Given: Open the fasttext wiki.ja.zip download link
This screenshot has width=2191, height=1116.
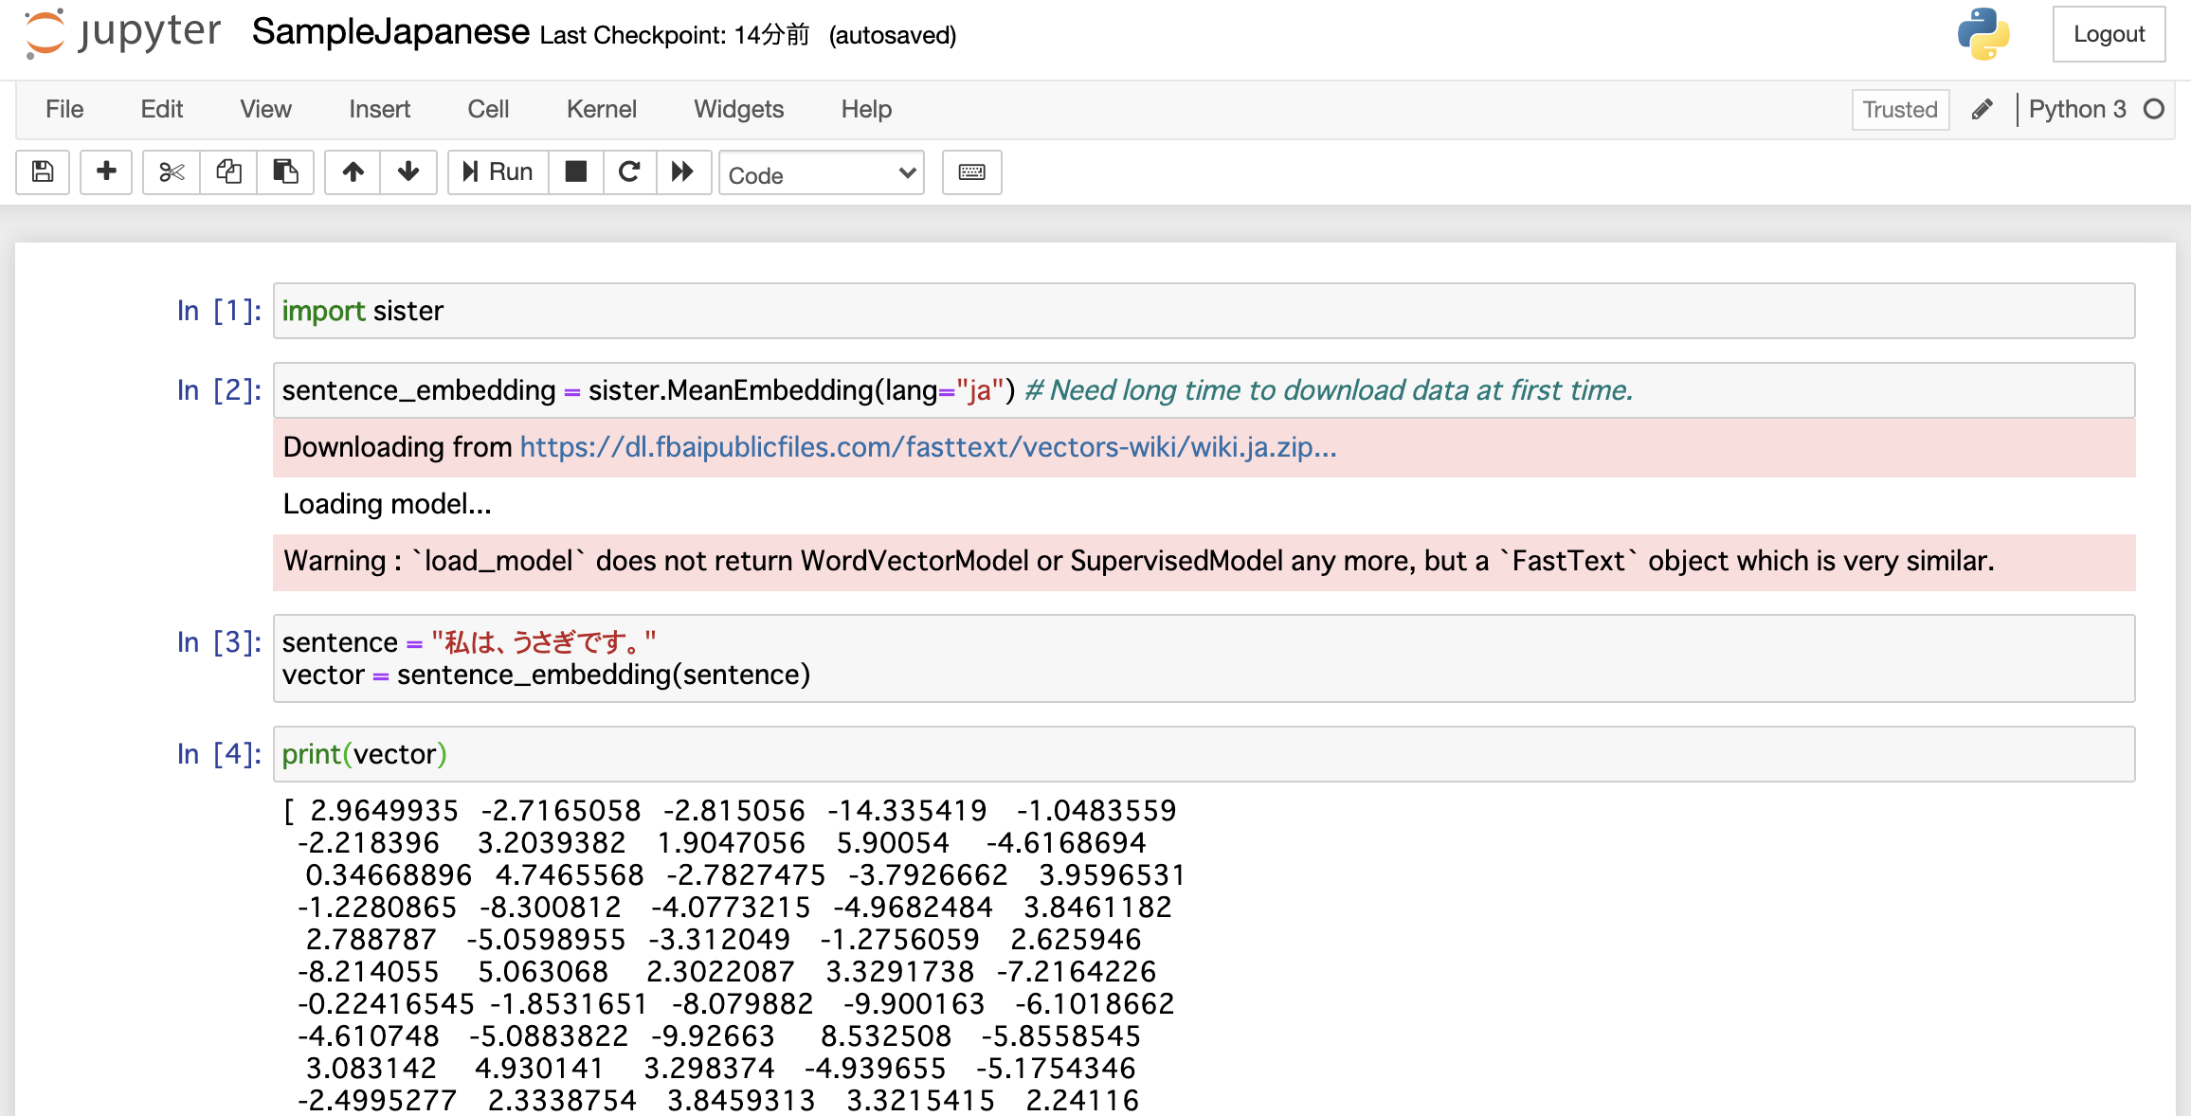Looking at the screenshot, I should click(x=924, y=447).
